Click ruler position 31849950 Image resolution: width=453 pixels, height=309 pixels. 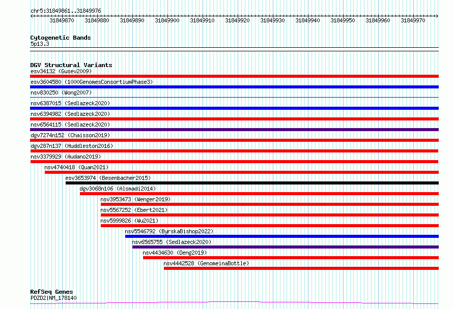point(343,20)
